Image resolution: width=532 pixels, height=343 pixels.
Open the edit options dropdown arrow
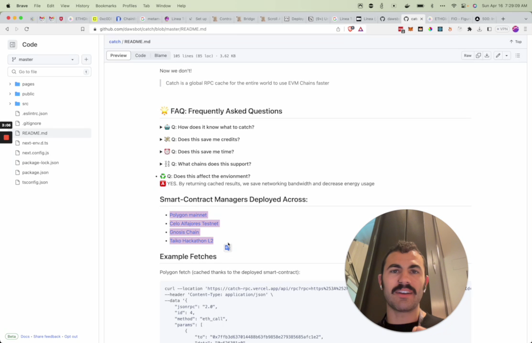click(x=507, y=56)
